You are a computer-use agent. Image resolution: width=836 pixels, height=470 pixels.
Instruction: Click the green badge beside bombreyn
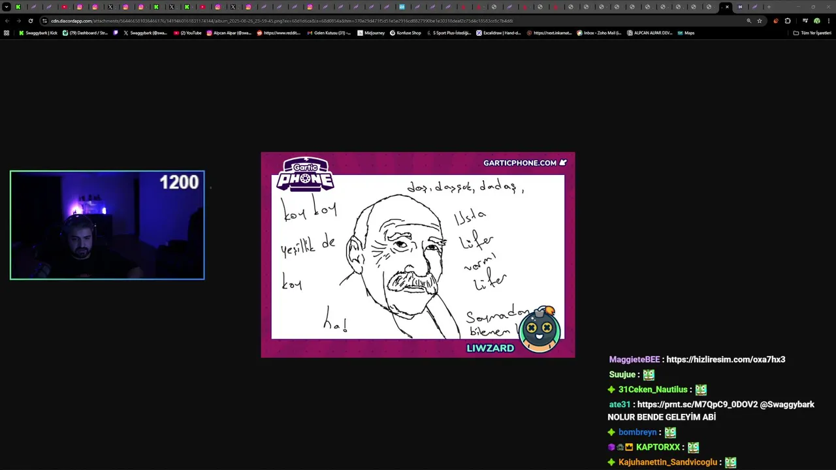coord(611,432)
